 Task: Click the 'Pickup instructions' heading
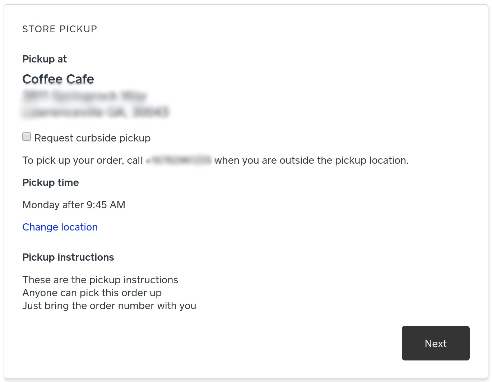click(x=68, y=257)
